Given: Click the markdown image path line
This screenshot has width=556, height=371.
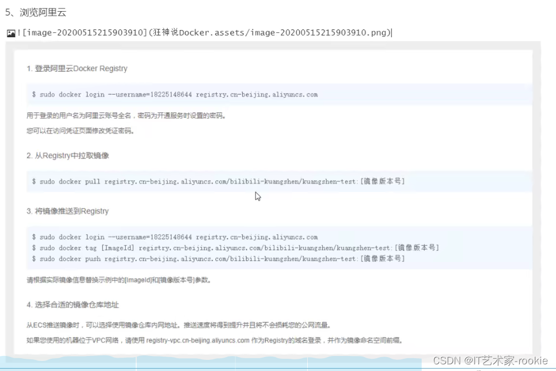Looking at the screenshot, I should click(x=204, y=33).
